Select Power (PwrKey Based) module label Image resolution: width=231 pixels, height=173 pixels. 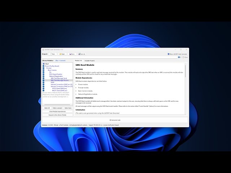click(x=52, y=66)
